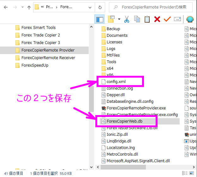Toggle the navigation pane layout button
The width and height of the screenshot is (197, 177).
pyautogui.click(x=100, y=19)
